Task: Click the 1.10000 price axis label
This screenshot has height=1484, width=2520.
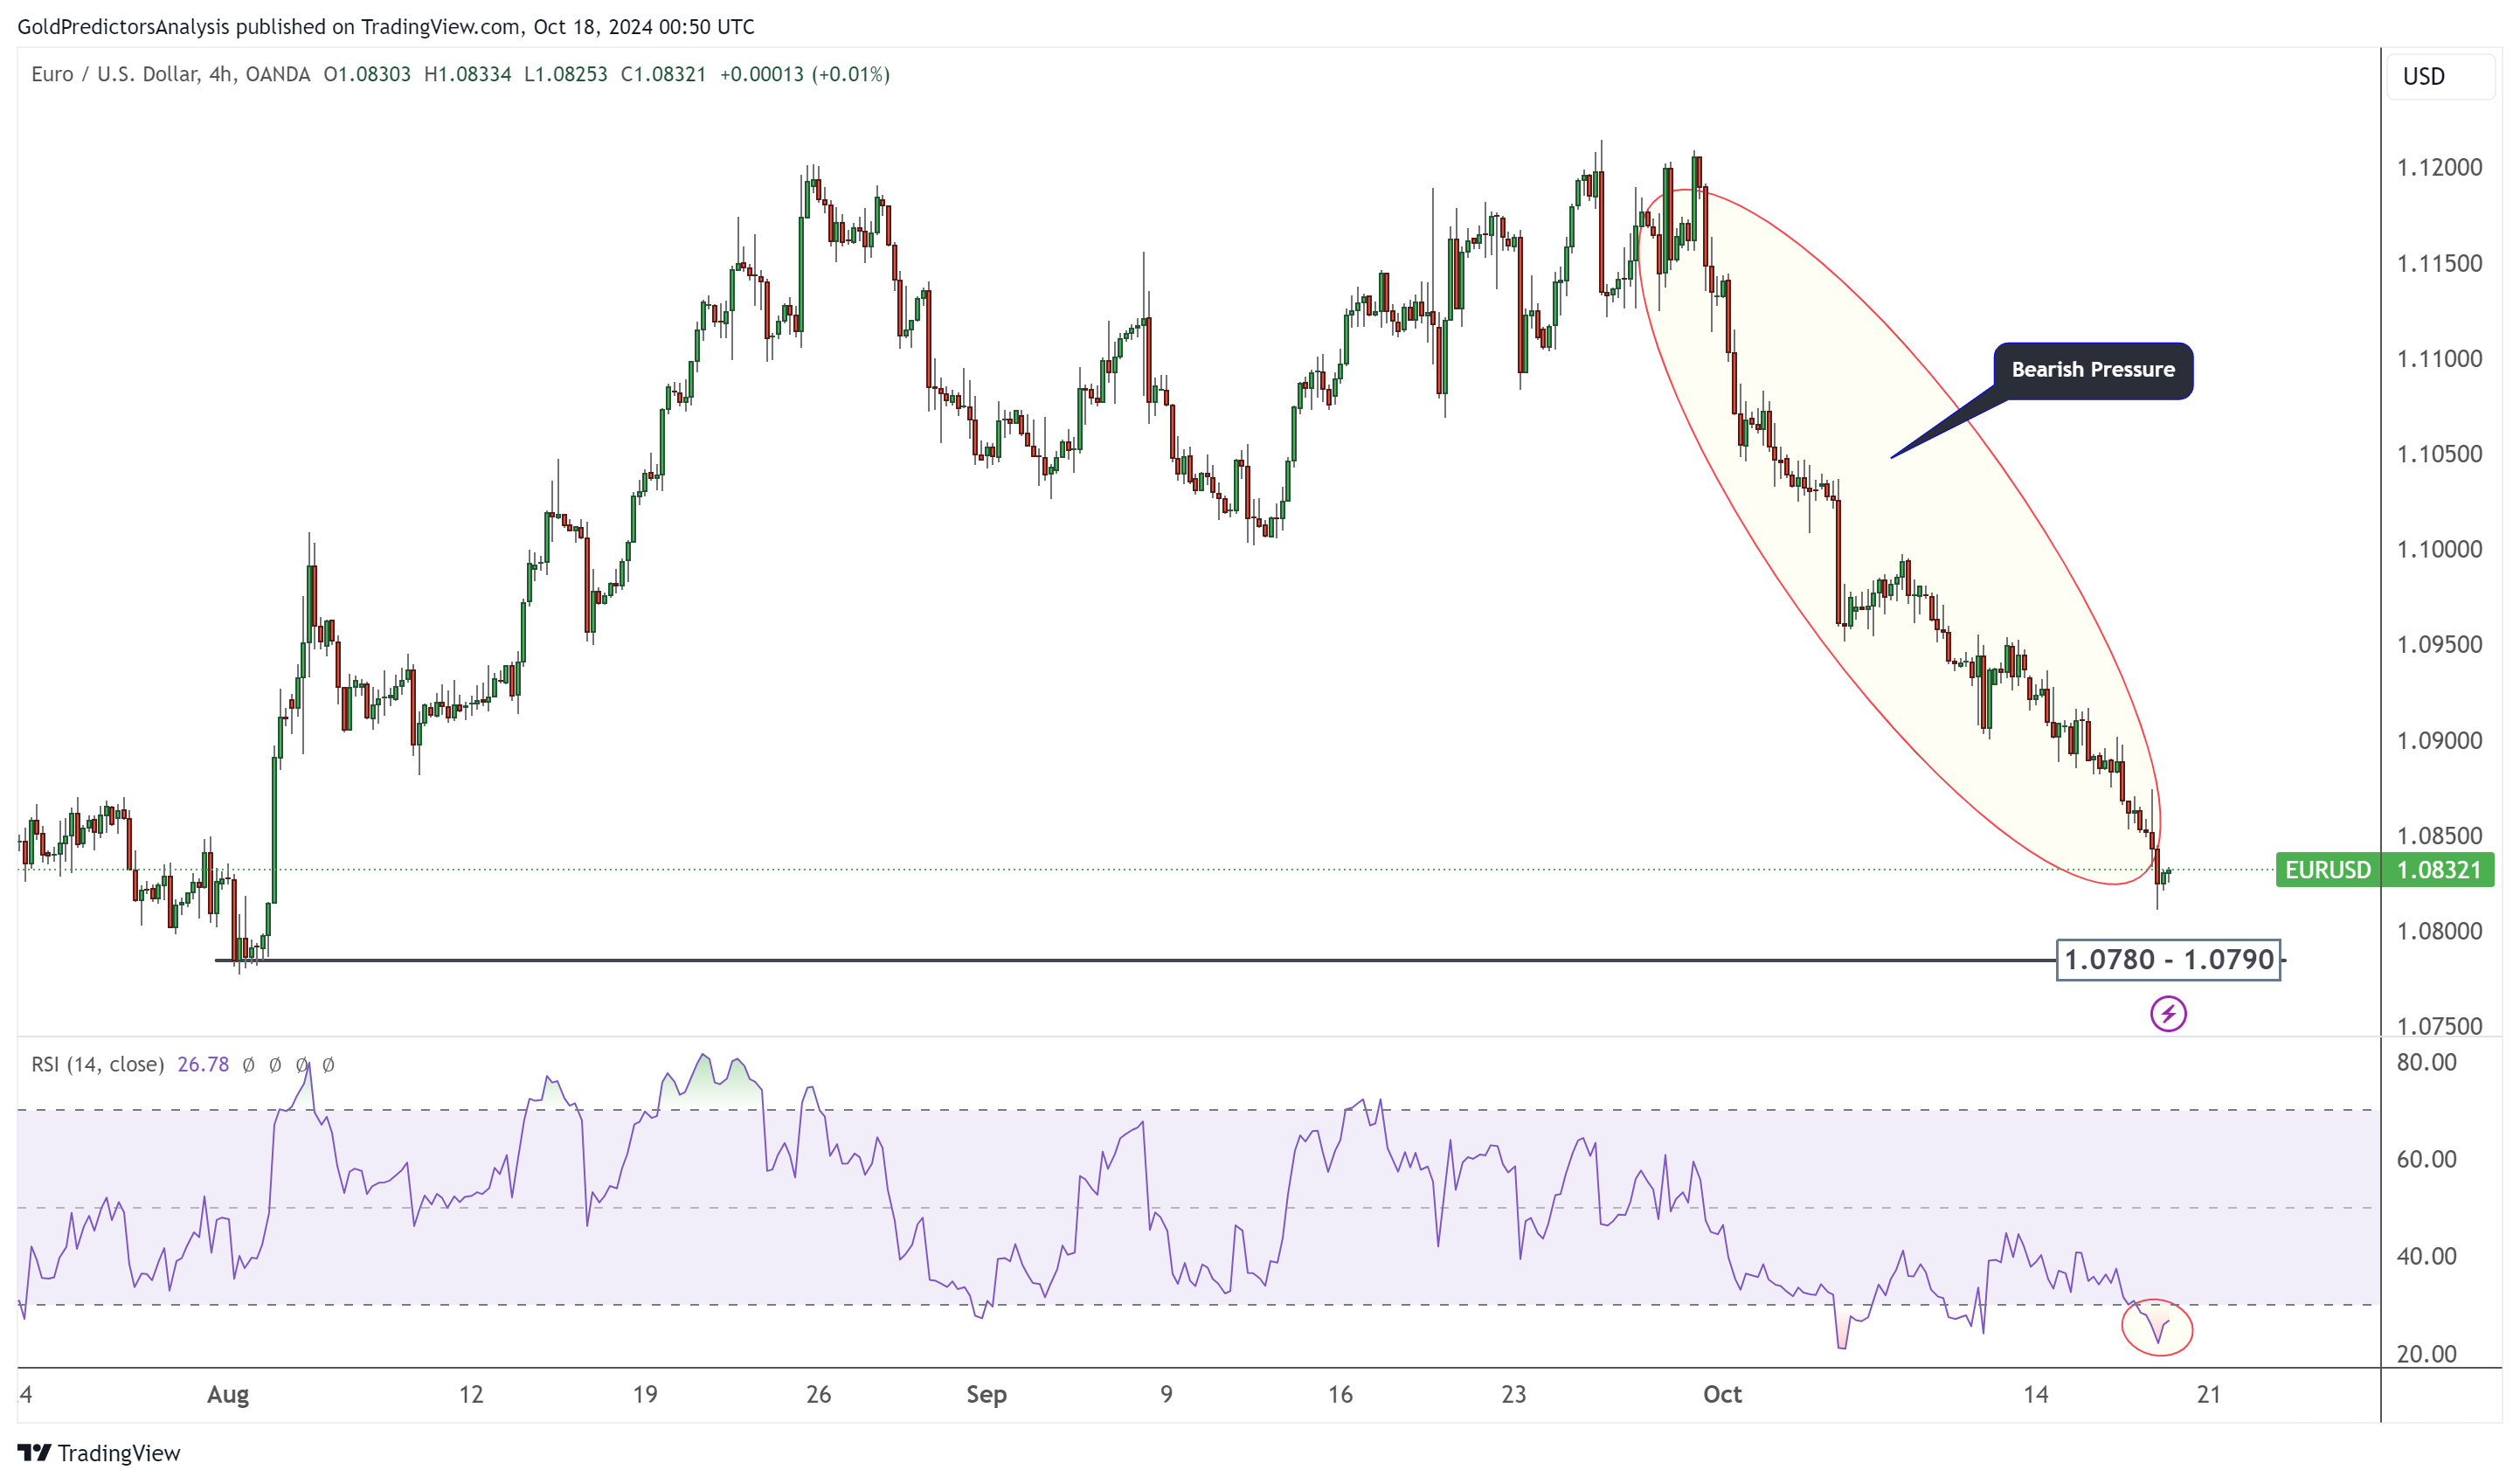Action: click(2439, 548)
